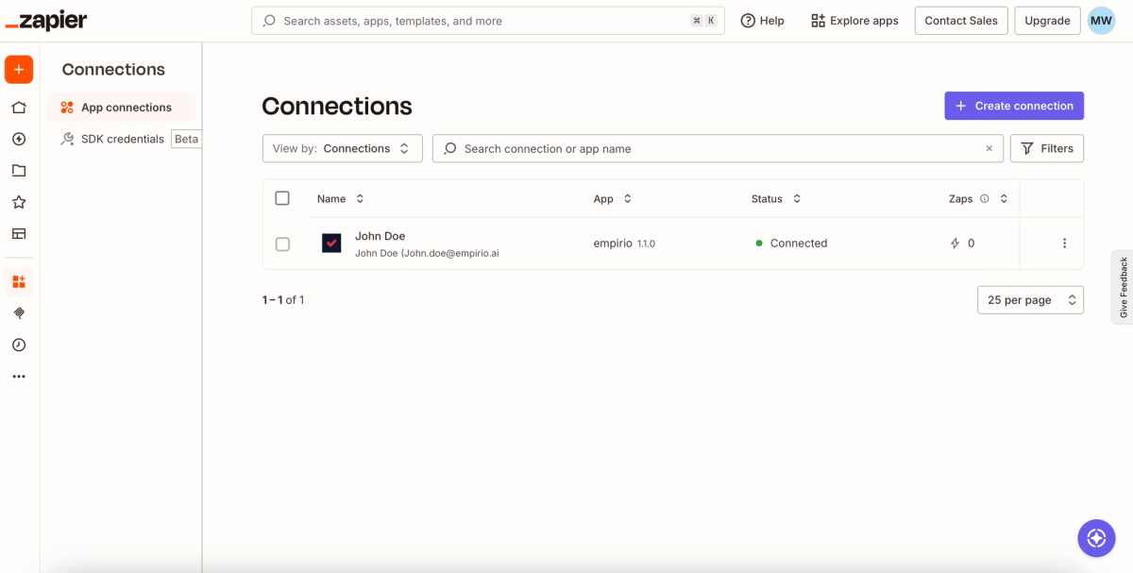The height and width of the screenshot is (573, 1133).
Task: Click the Contact Sales button
Action: [x=961, y=21]
